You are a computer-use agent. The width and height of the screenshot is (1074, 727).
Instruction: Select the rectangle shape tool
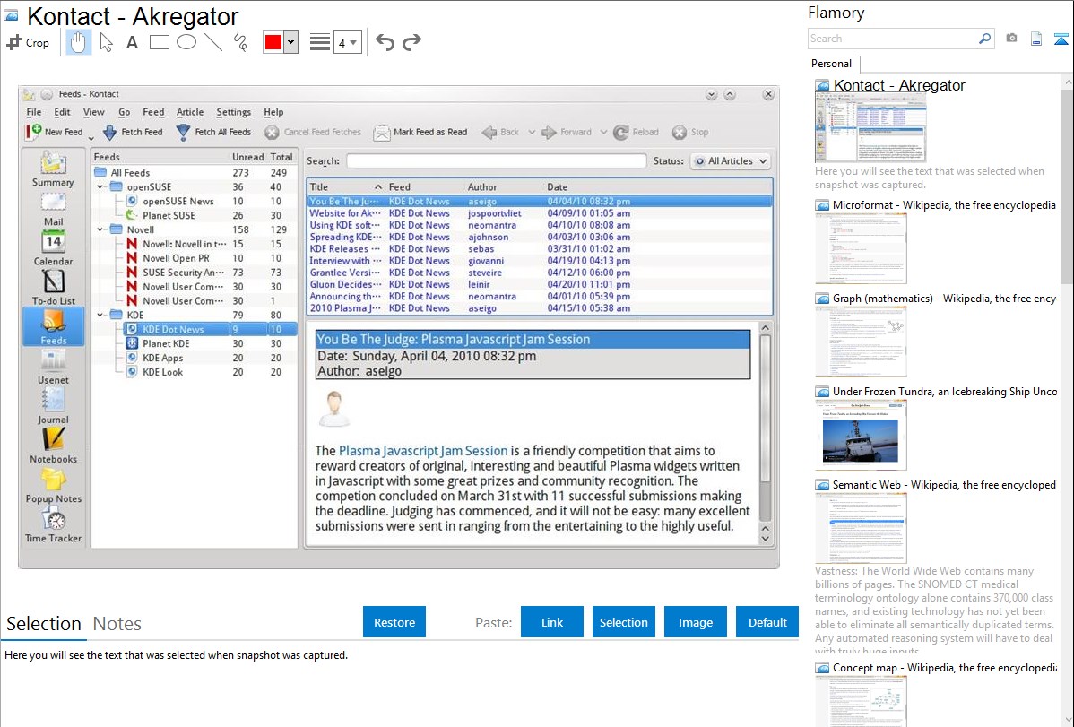[x=159, y=42]
